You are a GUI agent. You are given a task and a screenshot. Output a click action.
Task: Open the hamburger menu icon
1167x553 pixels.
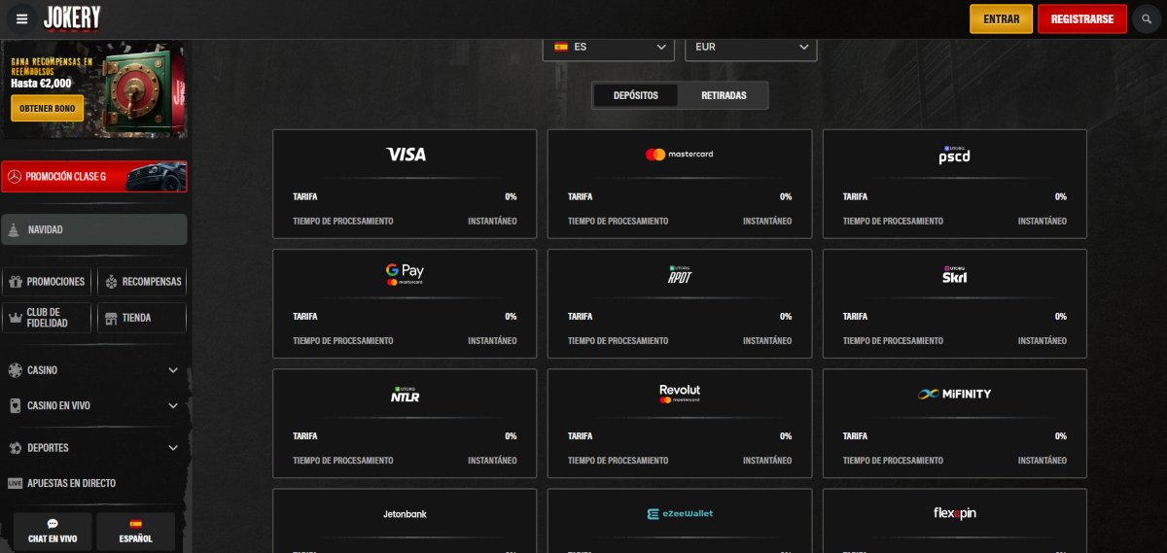[x=21, y=18]
